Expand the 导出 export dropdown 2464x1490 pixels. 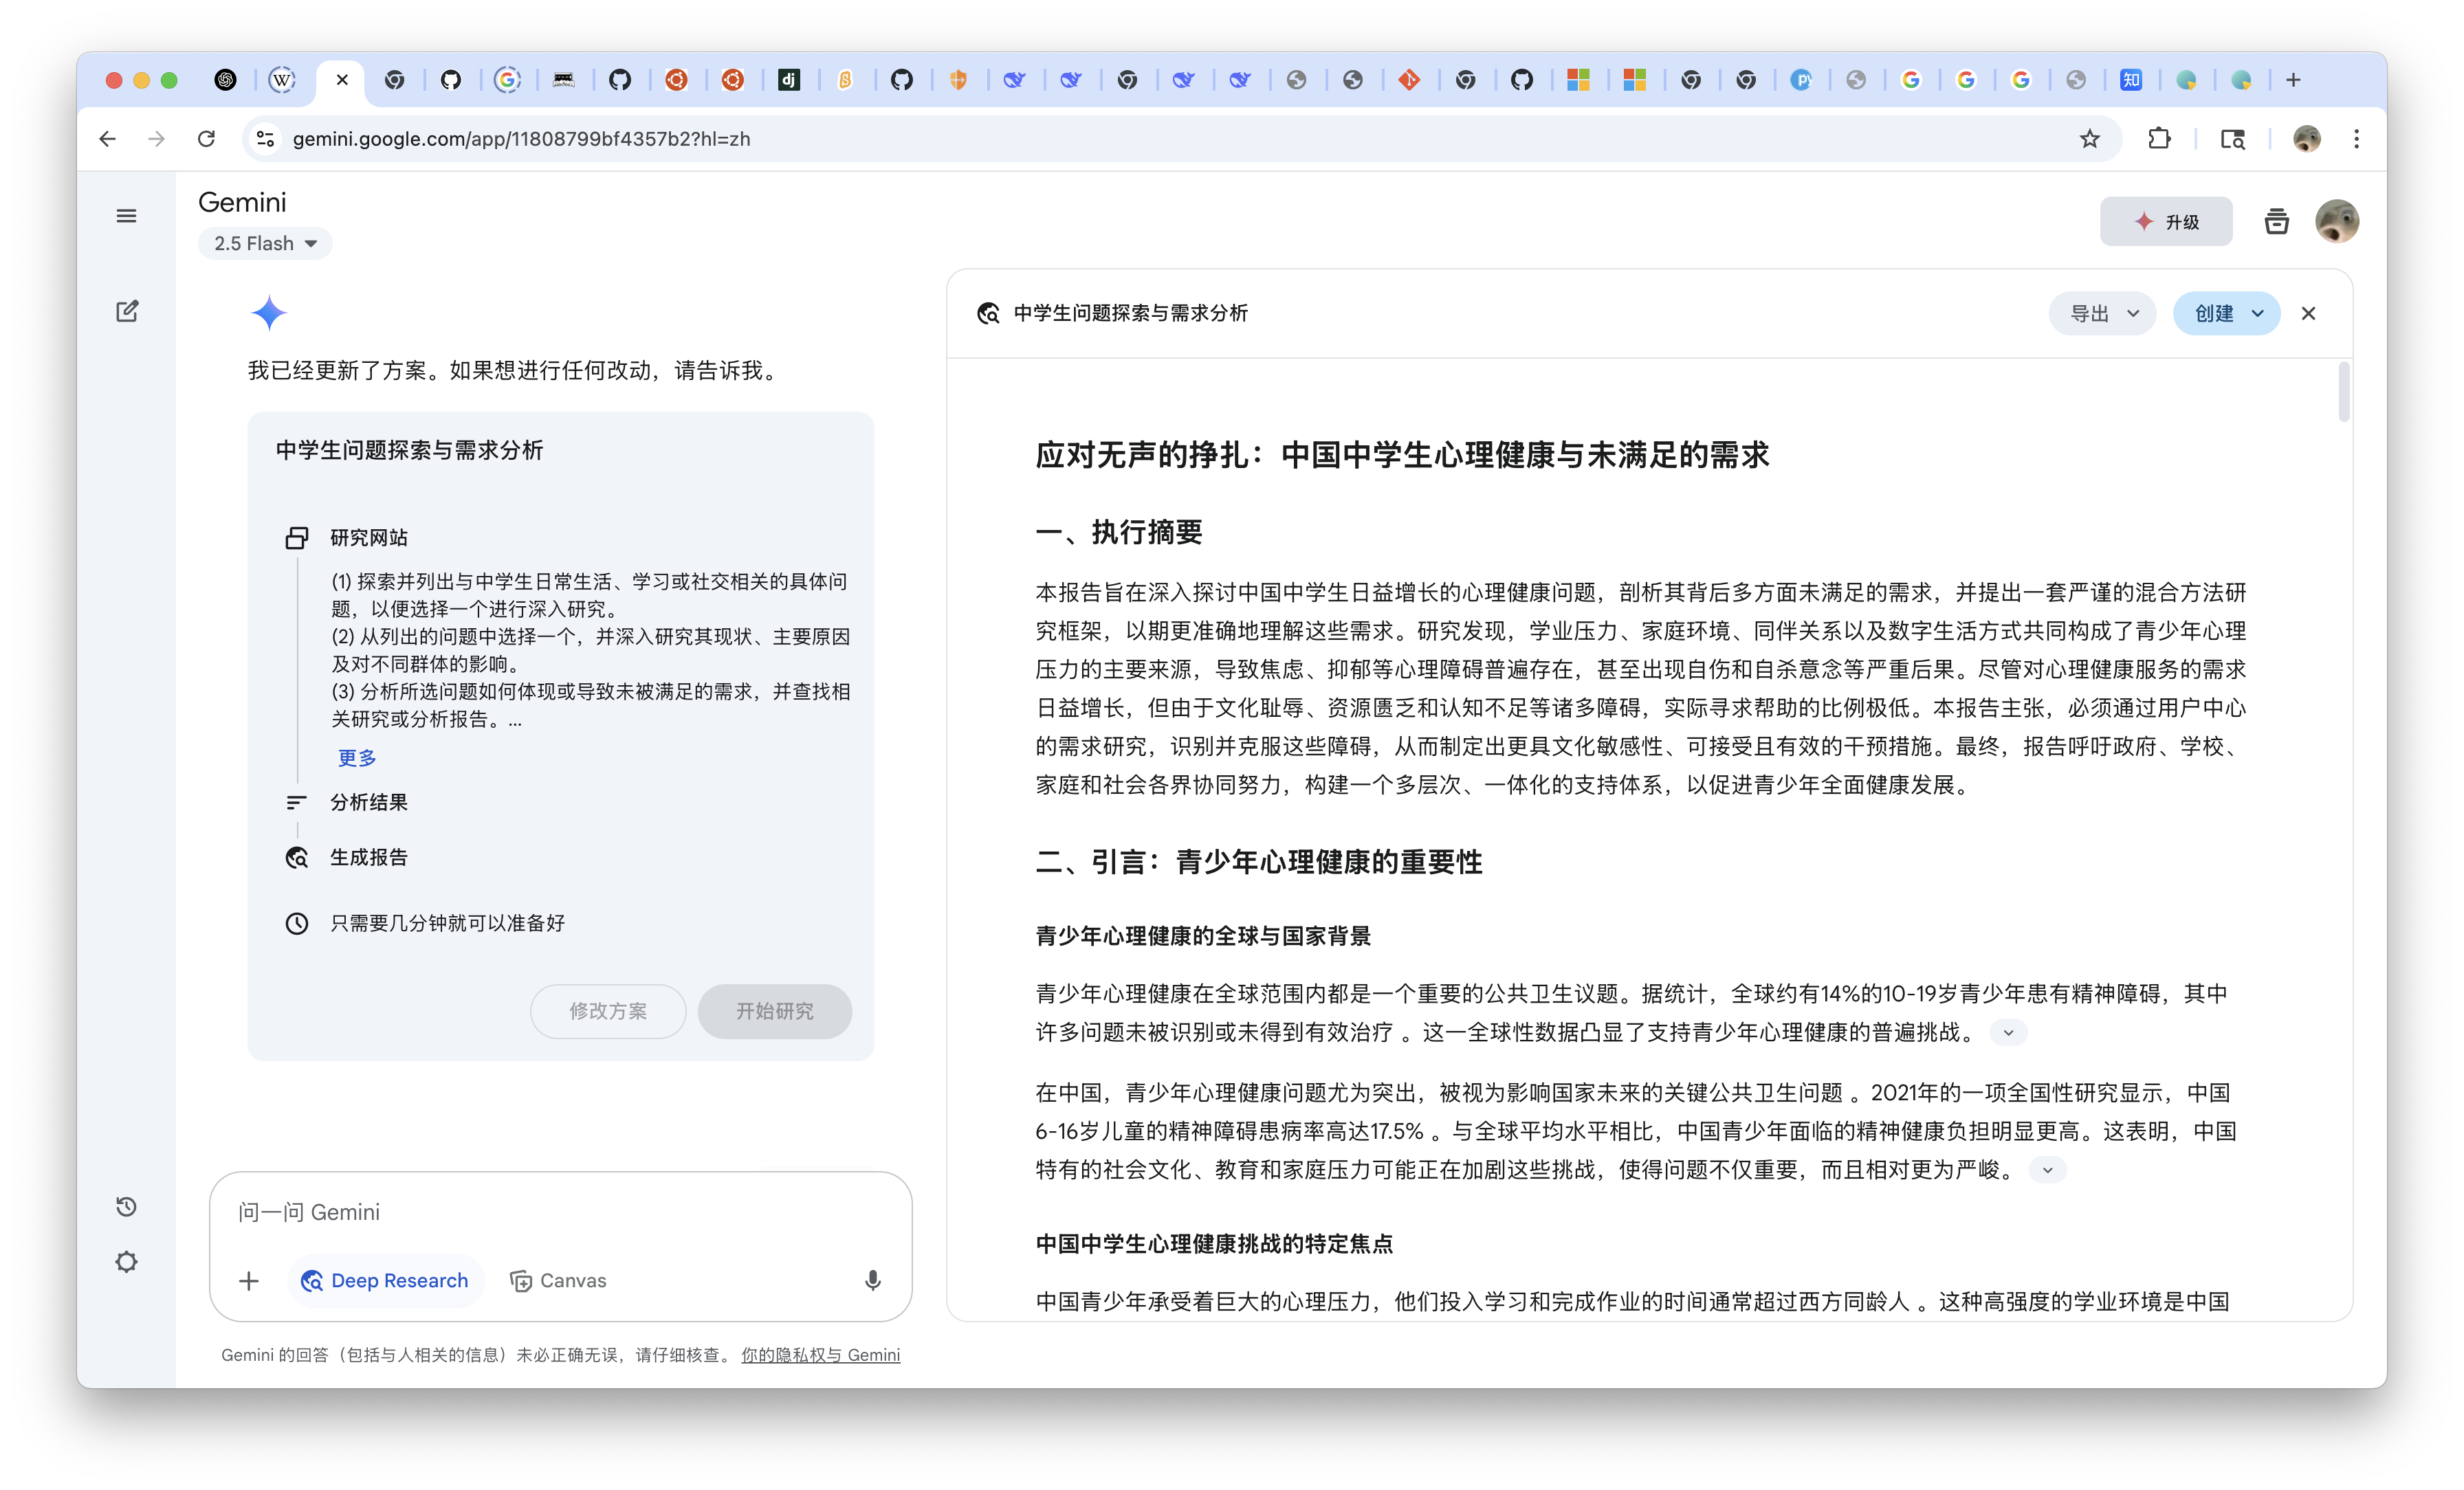(2103, 314)
